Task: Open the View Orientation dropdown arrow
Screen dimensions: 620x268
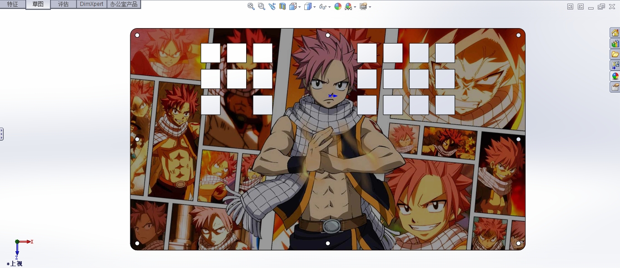Action: coord(300,7)
